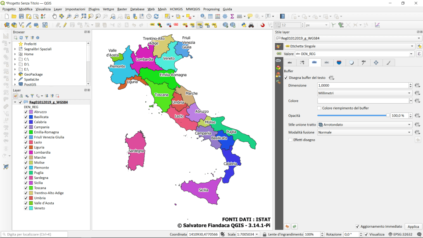Hide the Lombardia category in layers
This screenshot has height=238, width=423.
click(x=26, y=152)
